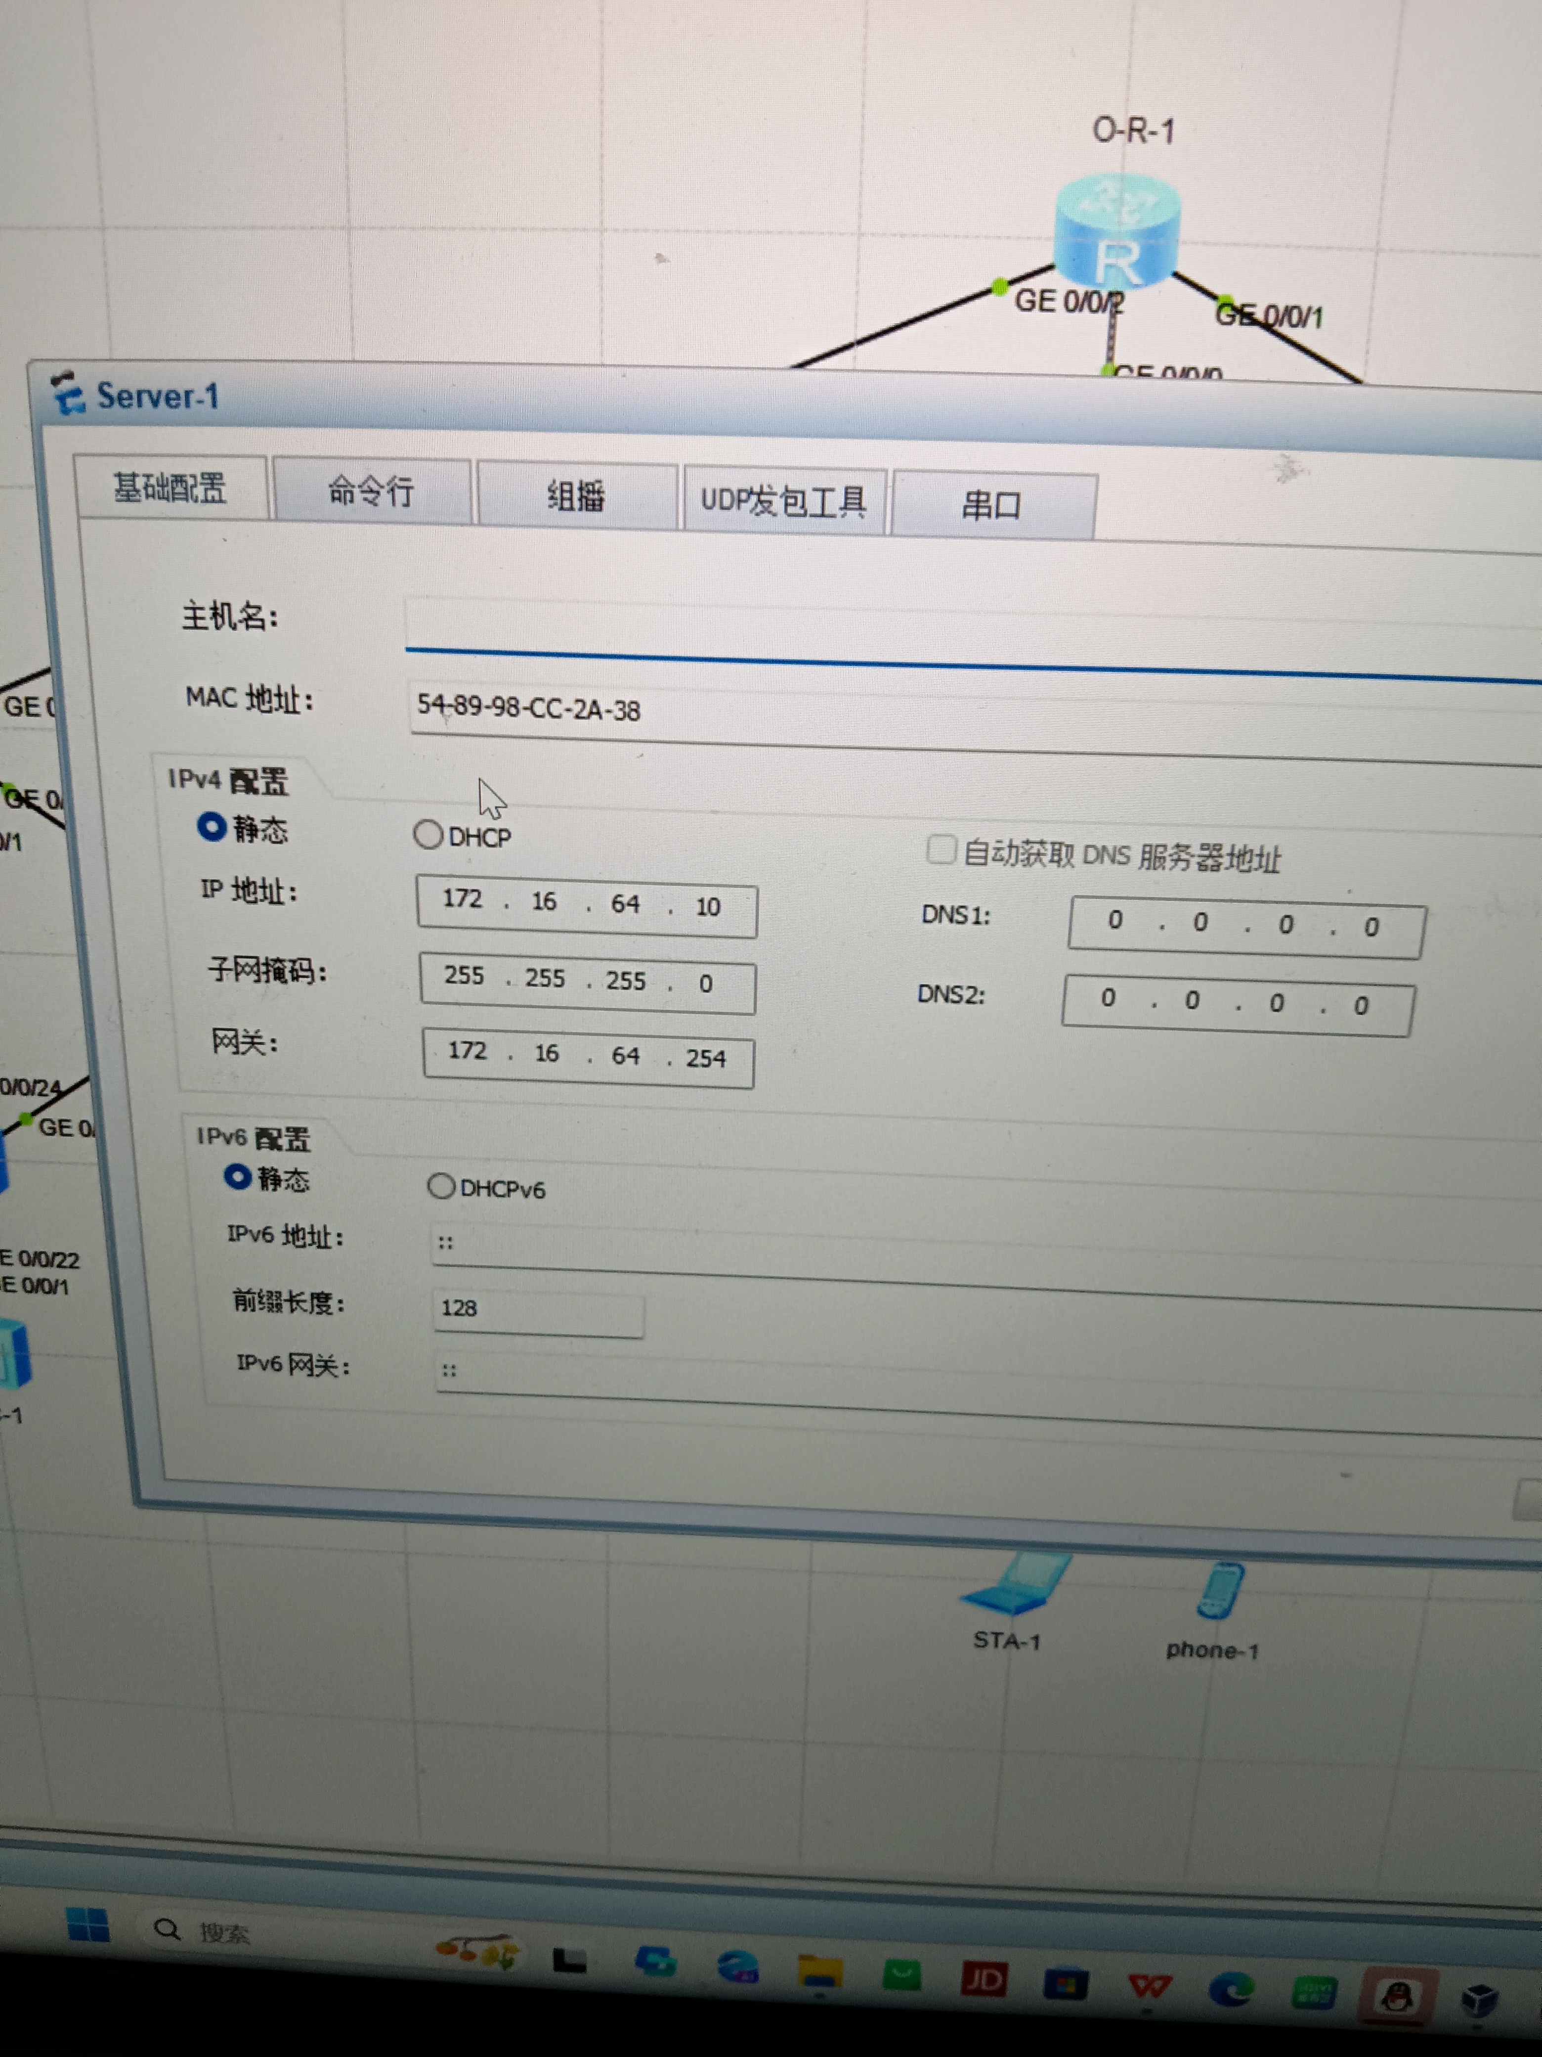
Task: Select DHCP radio button for IPv4
Action: click(x=428, y=834)
